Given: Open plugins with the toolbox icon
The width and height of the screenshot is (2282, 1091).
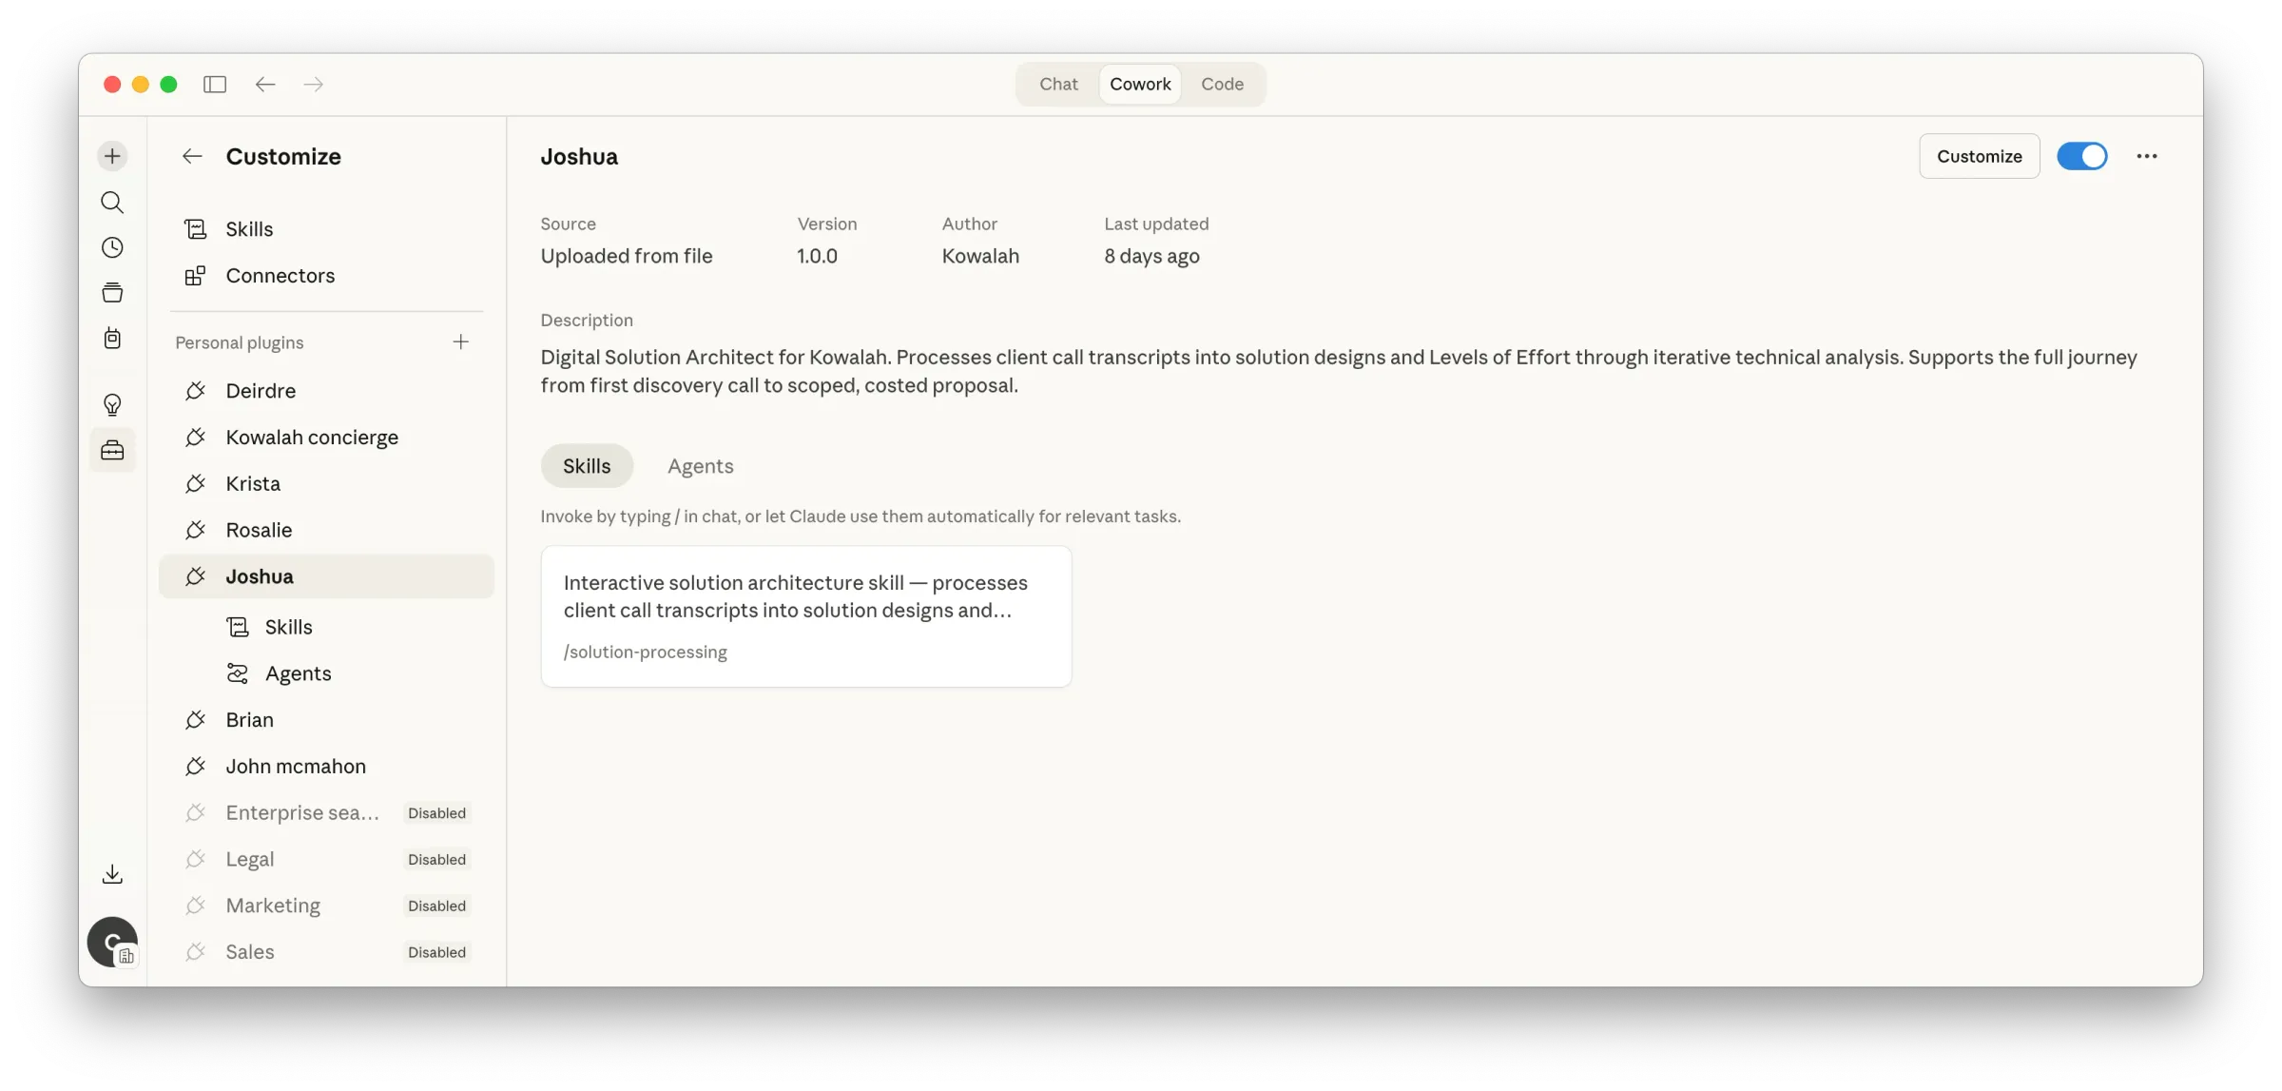Looking at the screenshot, I should pyautogui.click(x=112, y=450).
